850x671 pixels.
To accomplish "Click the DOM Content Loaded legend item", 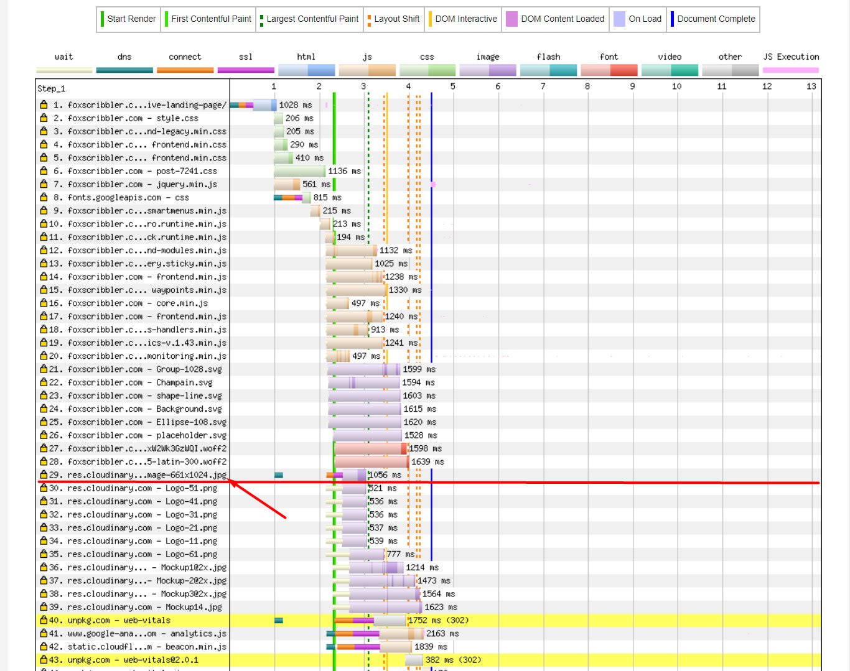I will (555, 19).
